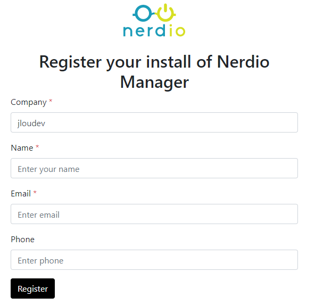This screenshot has width=315, height=305.
Task: Click the Name field label
Action: pos(22,148)
